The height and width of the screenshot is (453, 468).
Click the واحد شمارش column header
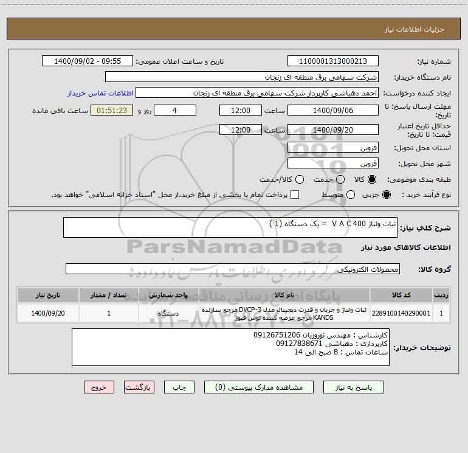pyautogui.click(x=168, y=296)
